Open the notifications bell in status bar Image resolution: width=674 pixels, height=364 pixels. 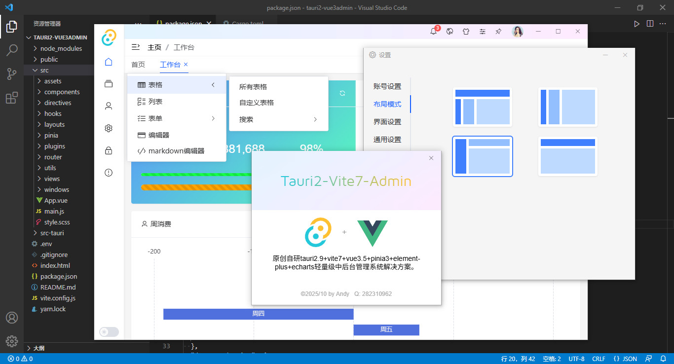[663, 359]
